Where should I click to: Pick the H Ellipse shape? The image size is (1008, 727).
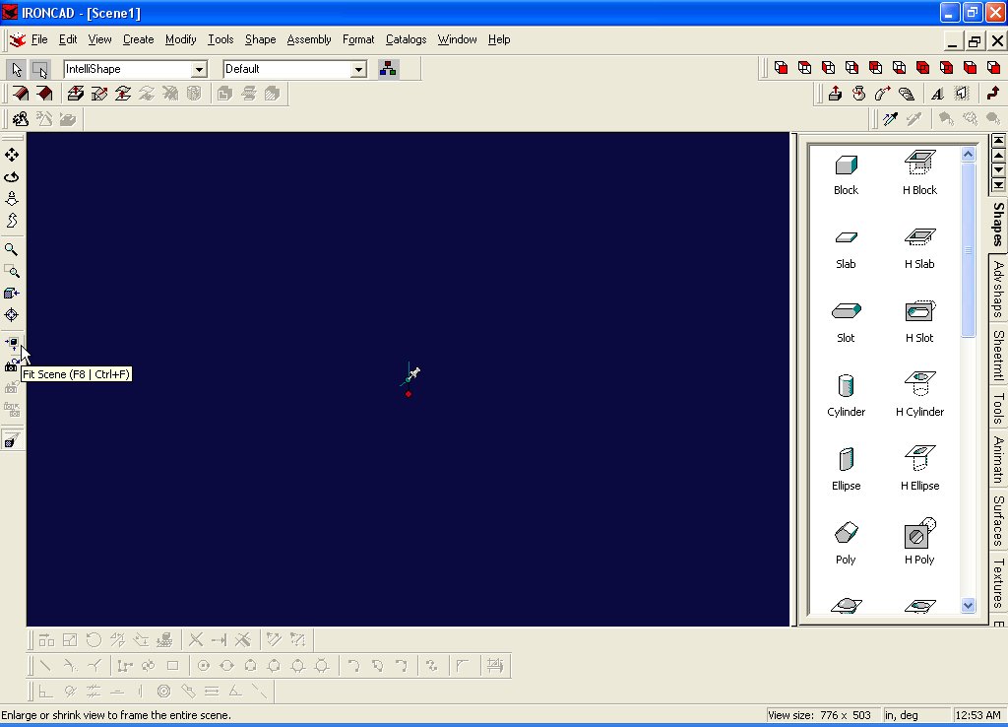(x=919, y=470)
